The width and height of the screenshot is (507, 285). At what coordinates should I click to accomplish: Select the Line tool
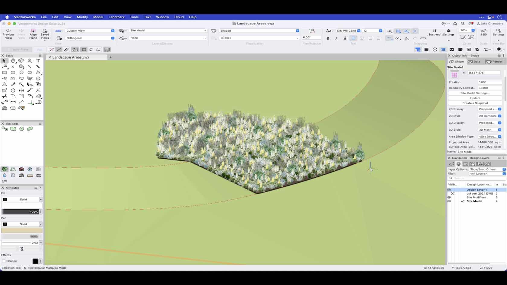(x=30, y=67)
